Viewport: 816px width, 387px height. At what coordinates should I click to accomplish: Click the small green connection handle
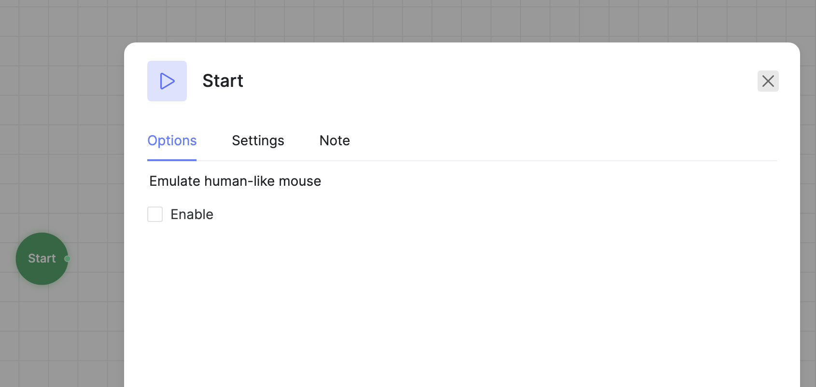click(x=68, y=259)
